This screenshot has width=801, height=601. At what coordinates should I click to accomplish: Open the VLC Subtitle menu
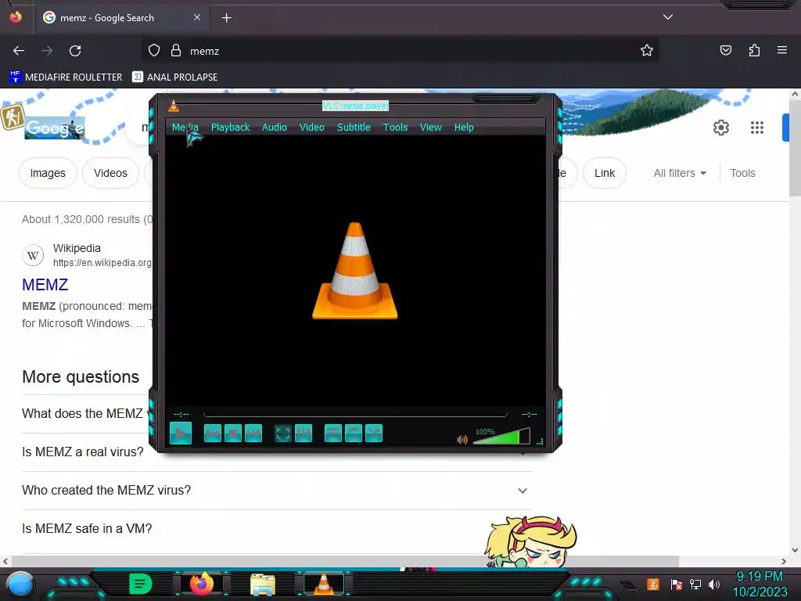[354, 128]
